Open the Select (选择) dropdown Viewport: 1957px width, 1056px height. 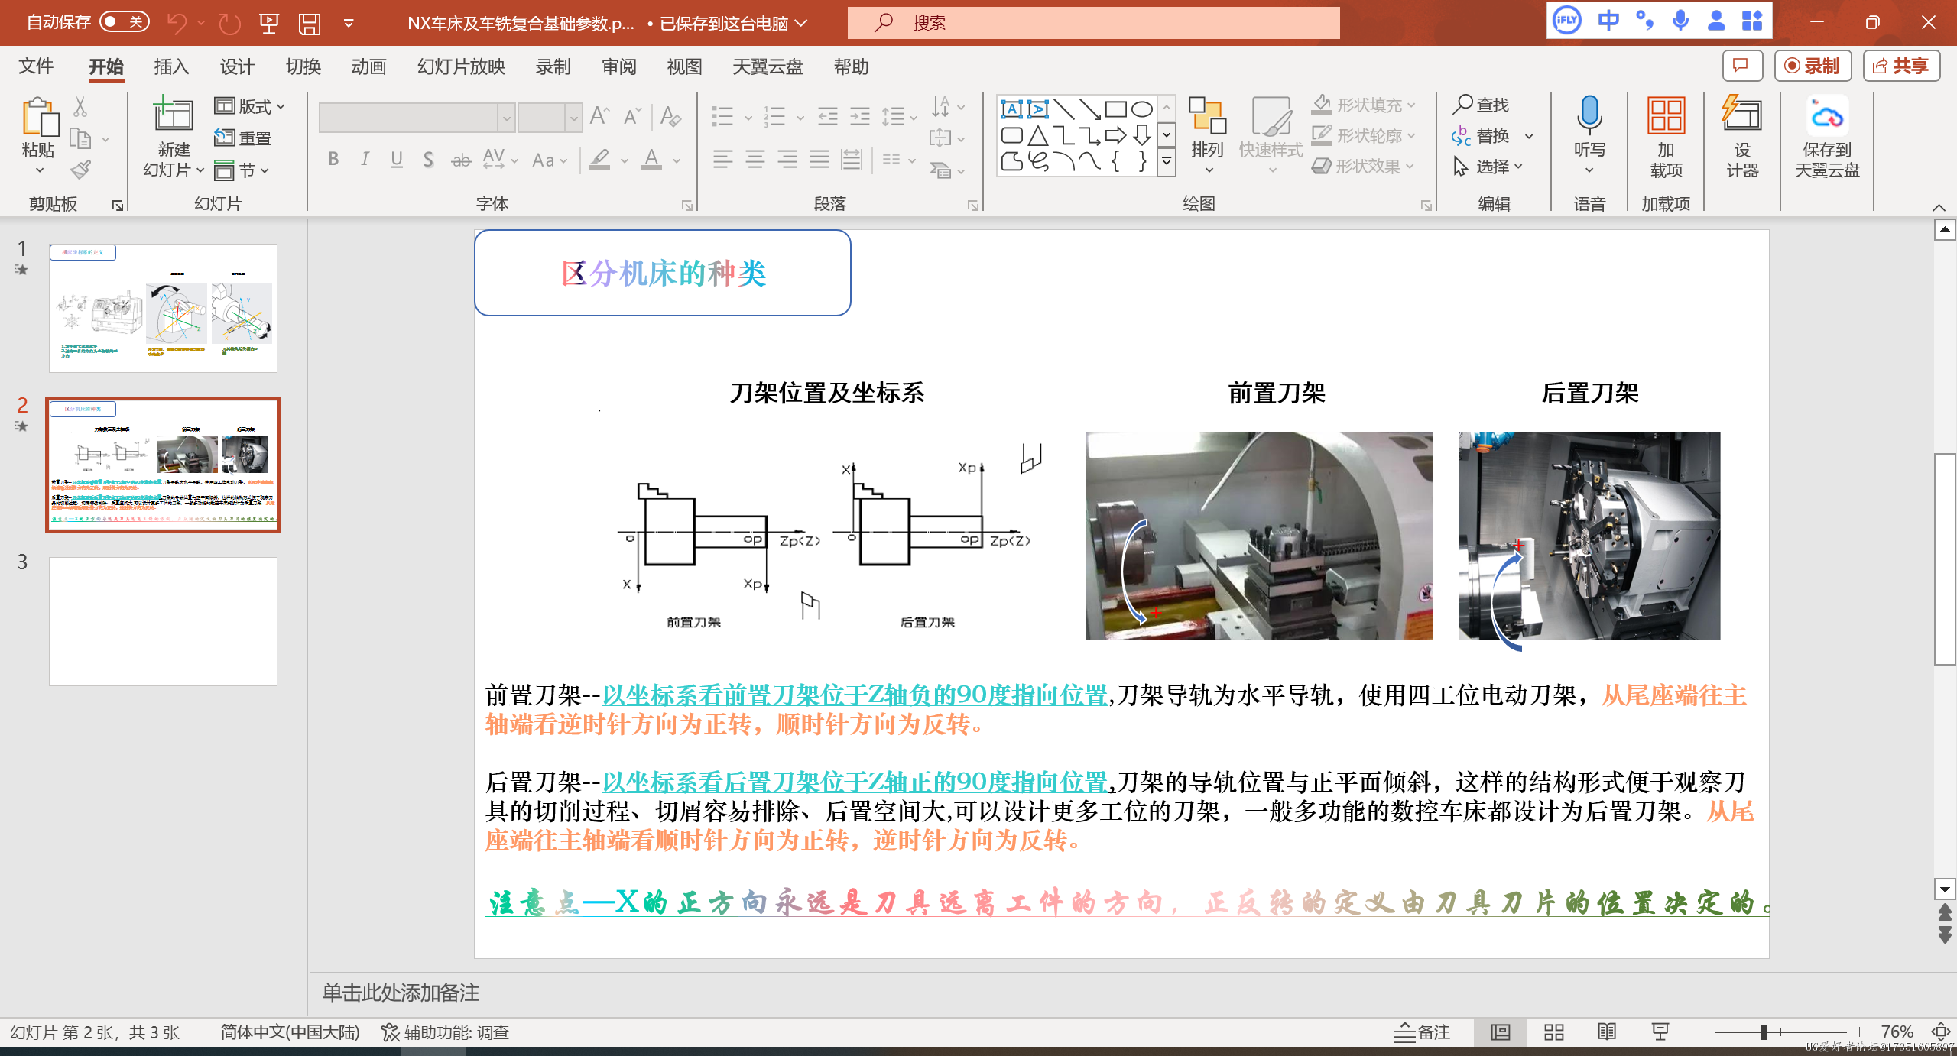(x=1489, y=166)
